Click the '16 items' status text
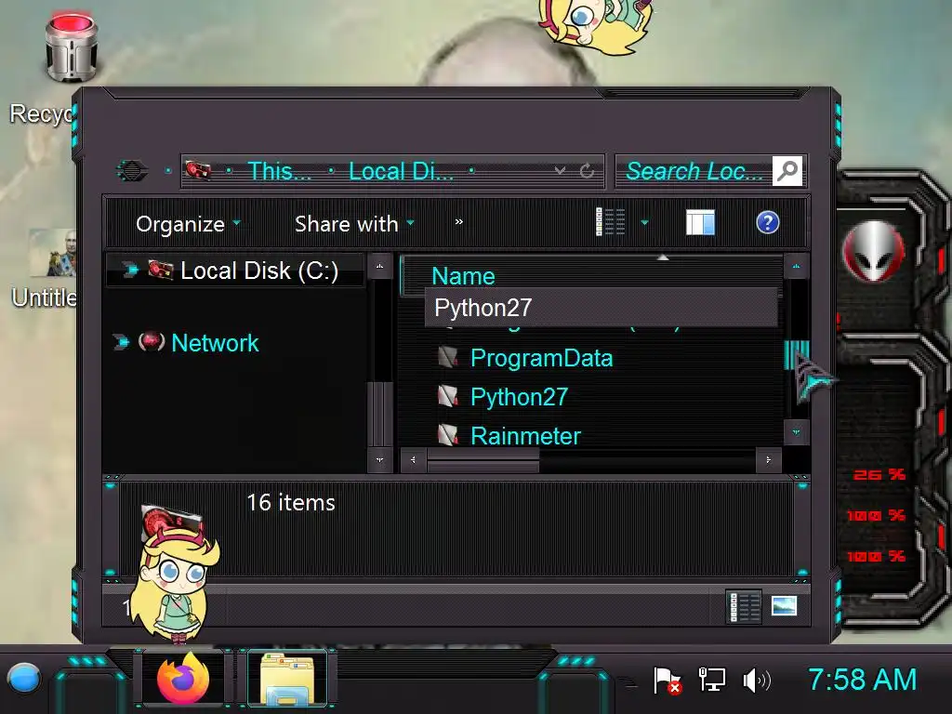952x714 pixels. click(x=291, y=503)
